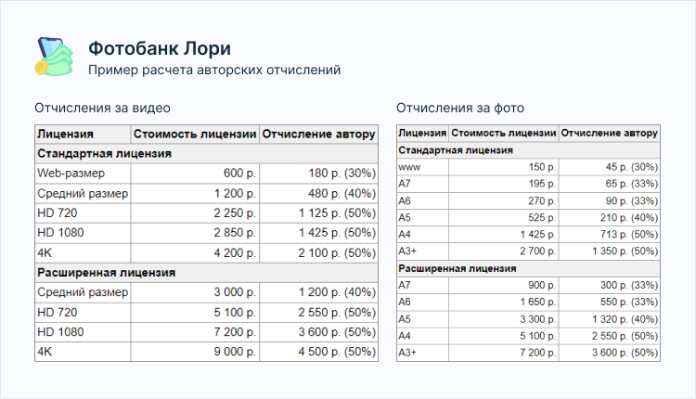Click the Отчисления за видео heading
696x399 pixels.
point(102,108)
